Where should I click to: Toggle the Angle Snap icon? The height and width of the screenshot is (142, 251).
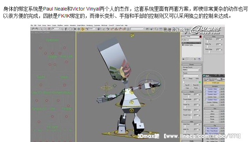[116, 29]
